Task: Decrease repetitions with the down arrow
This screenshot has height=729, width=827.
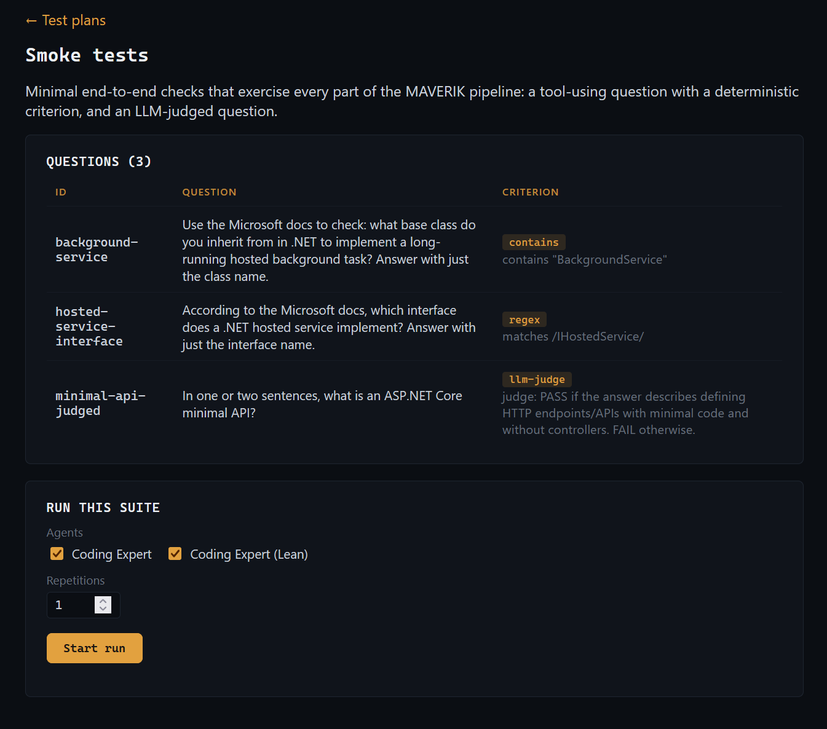Action: point(103,609)
